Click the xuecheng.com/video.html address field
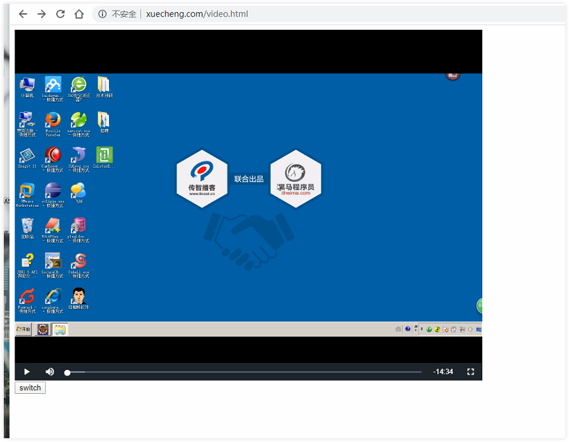This screenshot has height=442, width=569. [197, 14]
